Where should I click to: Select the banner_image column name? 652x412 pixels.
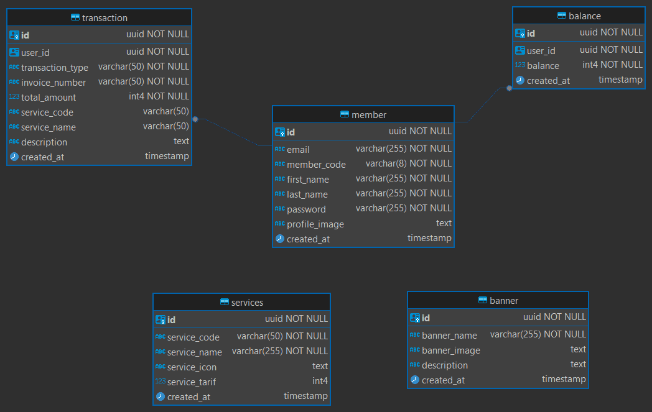tap(451, 350)
